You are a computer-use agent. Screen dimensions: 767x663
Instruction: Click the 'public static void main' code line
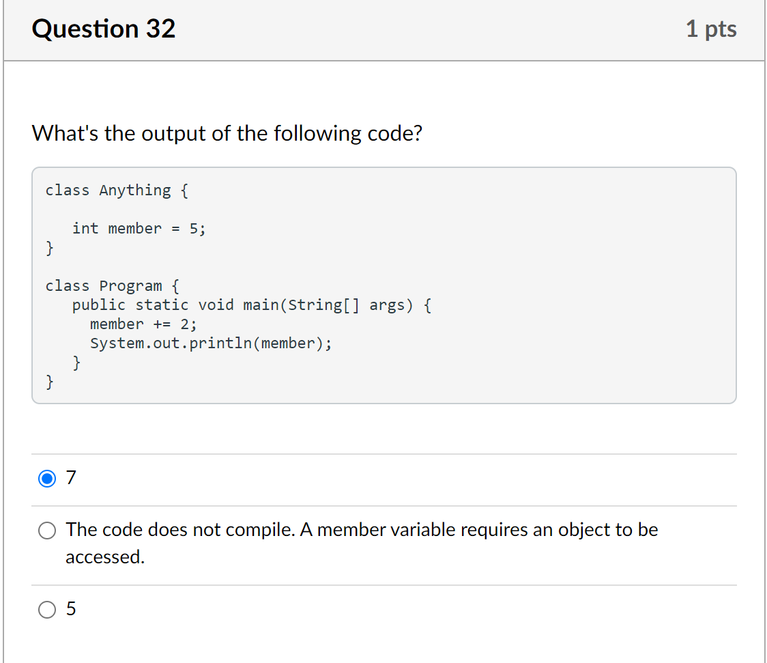[252, 305]
